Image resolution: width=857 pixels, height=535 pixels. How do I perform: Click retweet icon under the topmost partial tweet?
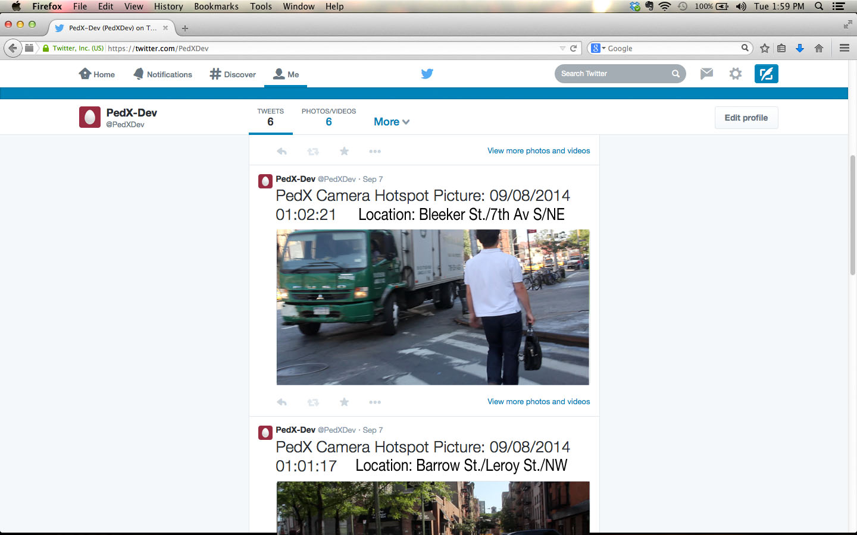[313, 152]
